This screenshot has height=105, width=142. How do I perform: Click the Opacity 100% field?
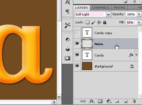(x=131, y=14)
